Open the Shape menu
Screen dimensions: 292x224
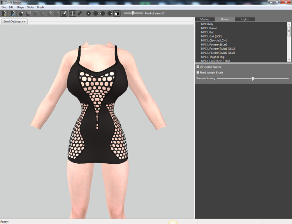20,7
